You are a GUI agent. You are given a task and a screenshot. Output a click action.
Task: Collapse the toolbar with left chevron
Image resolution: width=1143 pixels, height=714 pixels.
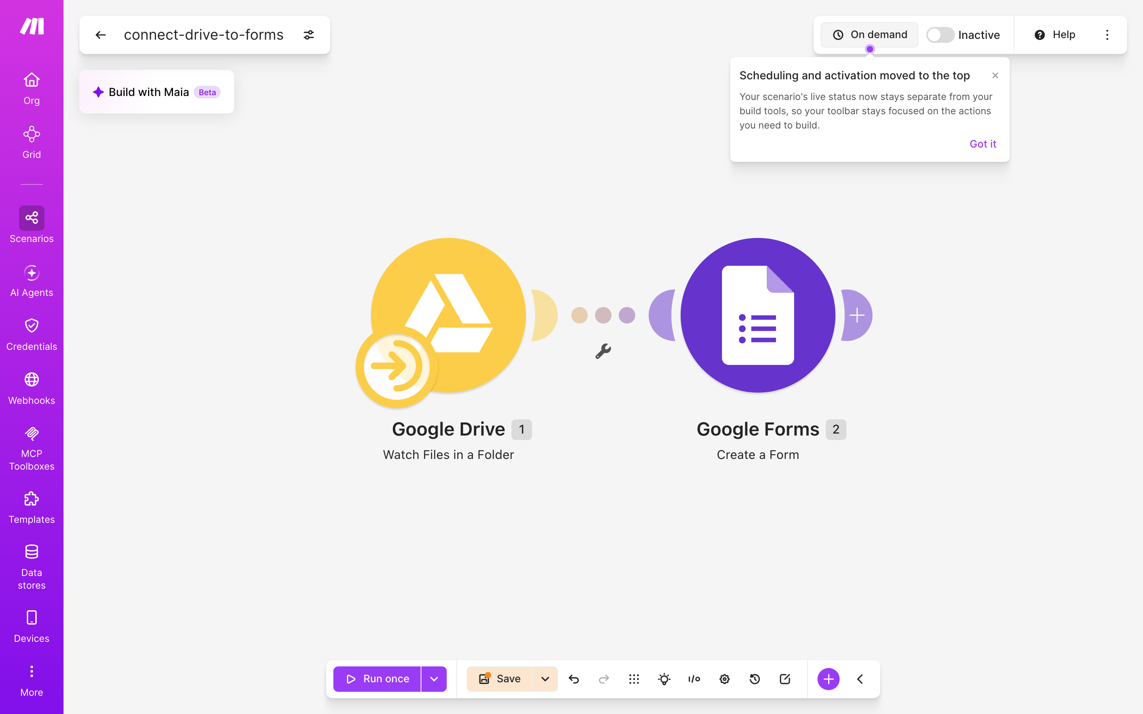(x=860, y=679)
